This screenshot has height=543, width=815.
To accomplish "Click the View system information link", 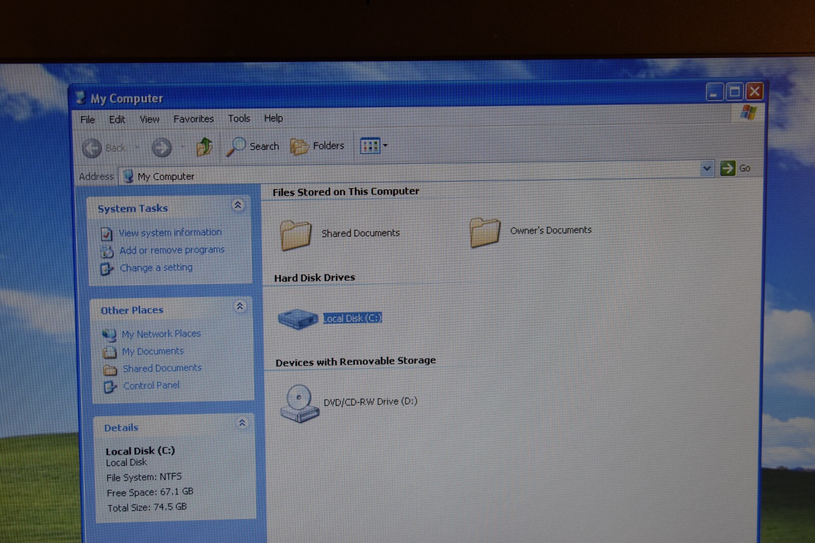I will point(170,233).
